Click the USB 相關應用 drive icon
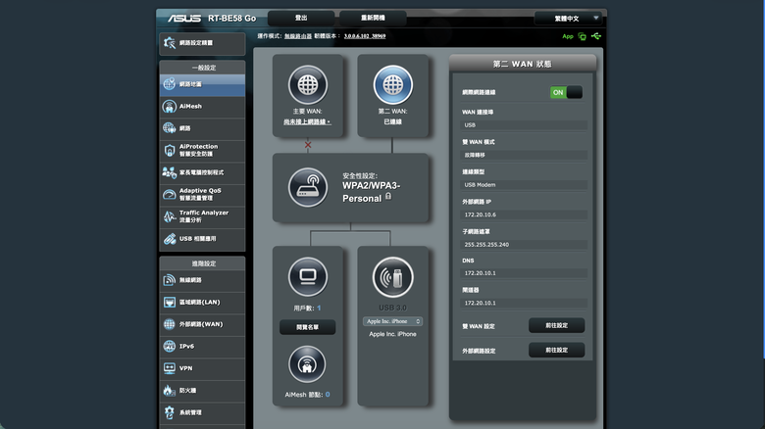Image resolution: width=765 pixels, height=429 pixels. pos(170,239)
